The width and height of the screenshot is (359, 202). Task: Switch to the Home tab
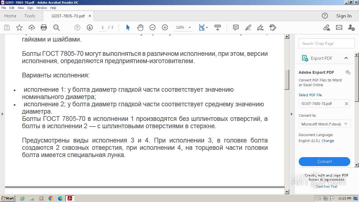click(x=10, y=16)
